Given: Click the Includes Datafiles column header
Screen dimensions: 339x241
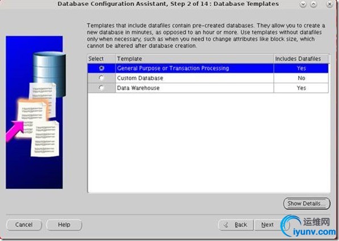Looking at the screenshot, I should [x=301, y=59].
